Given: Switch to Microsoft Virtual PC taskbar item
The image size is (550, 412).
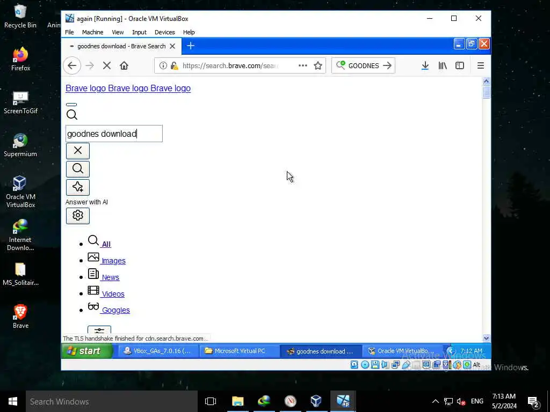Looking at the screenshot, I should coord(240,351).
